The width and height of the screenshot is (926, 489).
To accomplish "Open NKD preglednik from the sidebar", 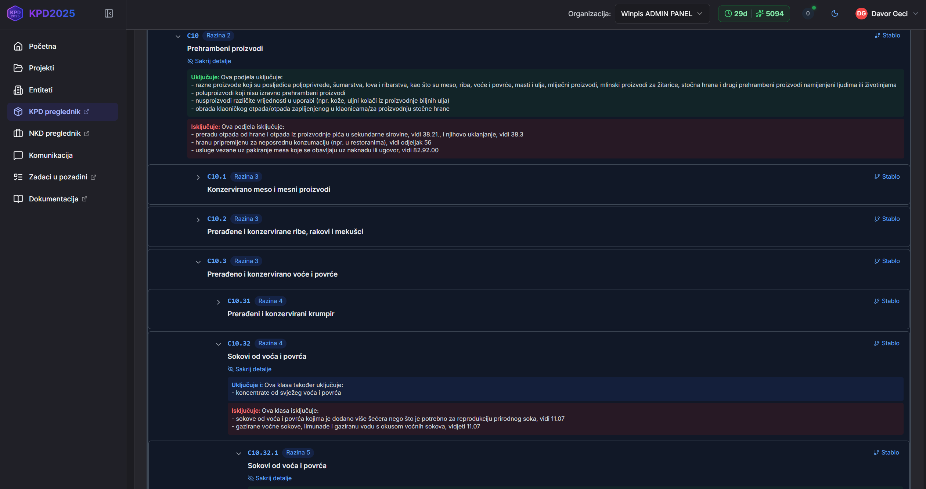I will [x=54, y=133].
